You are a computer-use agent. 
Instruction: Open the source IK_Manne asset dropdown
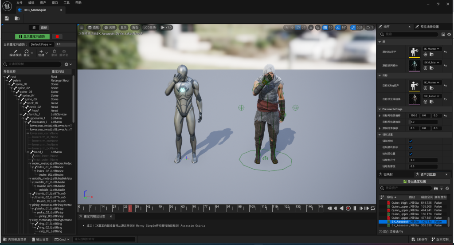click(432, 49)
